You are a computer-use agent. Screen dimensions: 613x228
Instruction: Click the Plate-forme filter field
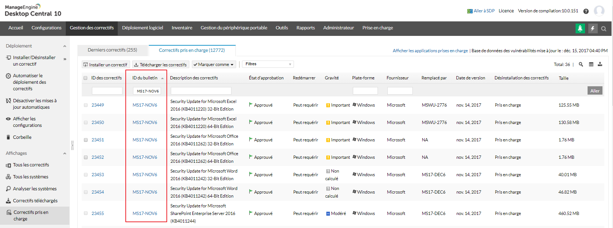[365, 91]
